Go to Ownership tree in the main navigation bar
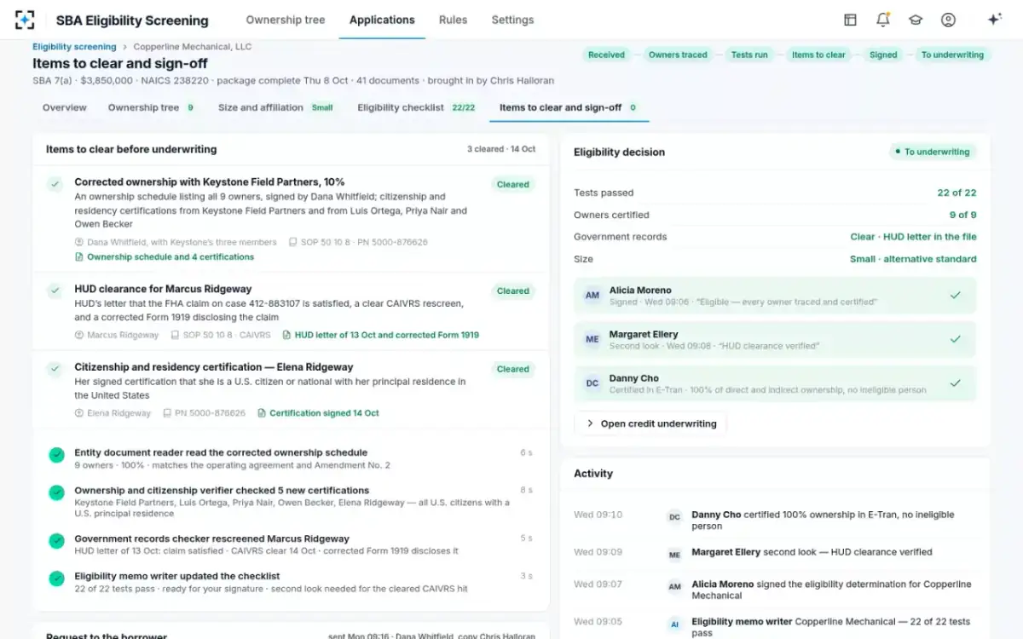The image size is (1023, 639). click(x=286, y=20)
